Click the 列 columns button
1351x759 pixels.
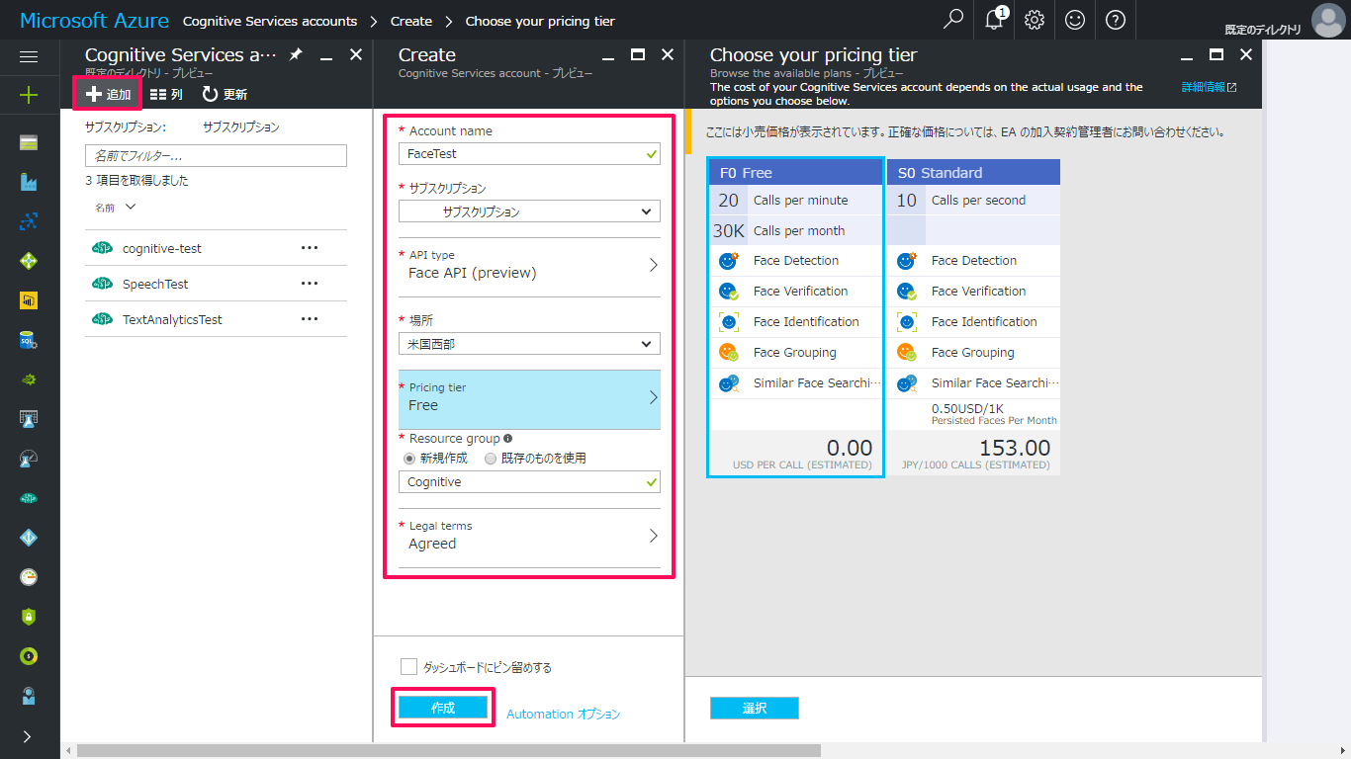pos(166,95)
